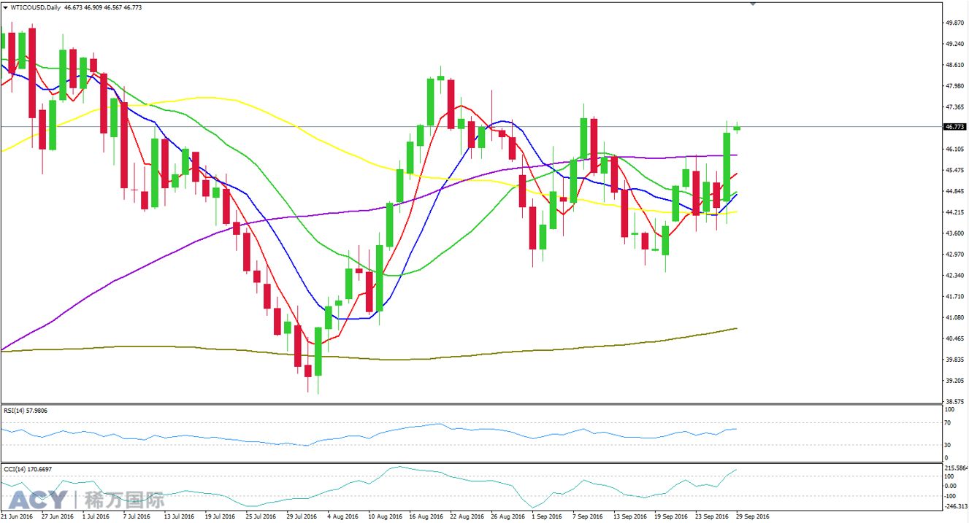Click the 7 Sep 2016 date label
The height and width of the screenshot is (523, 969).
pyautogui.click(x=589, y=516)
